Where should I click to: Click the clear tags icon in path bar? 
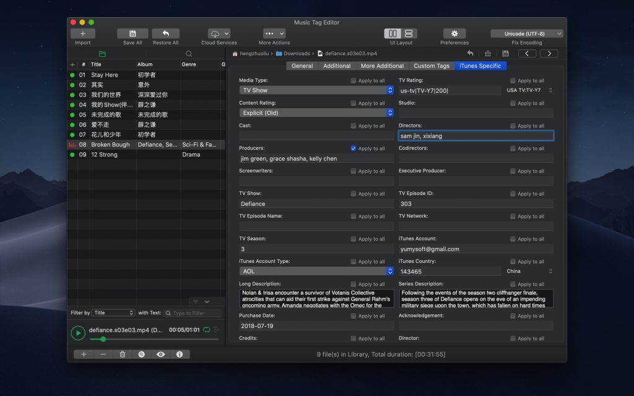point(488,53)
